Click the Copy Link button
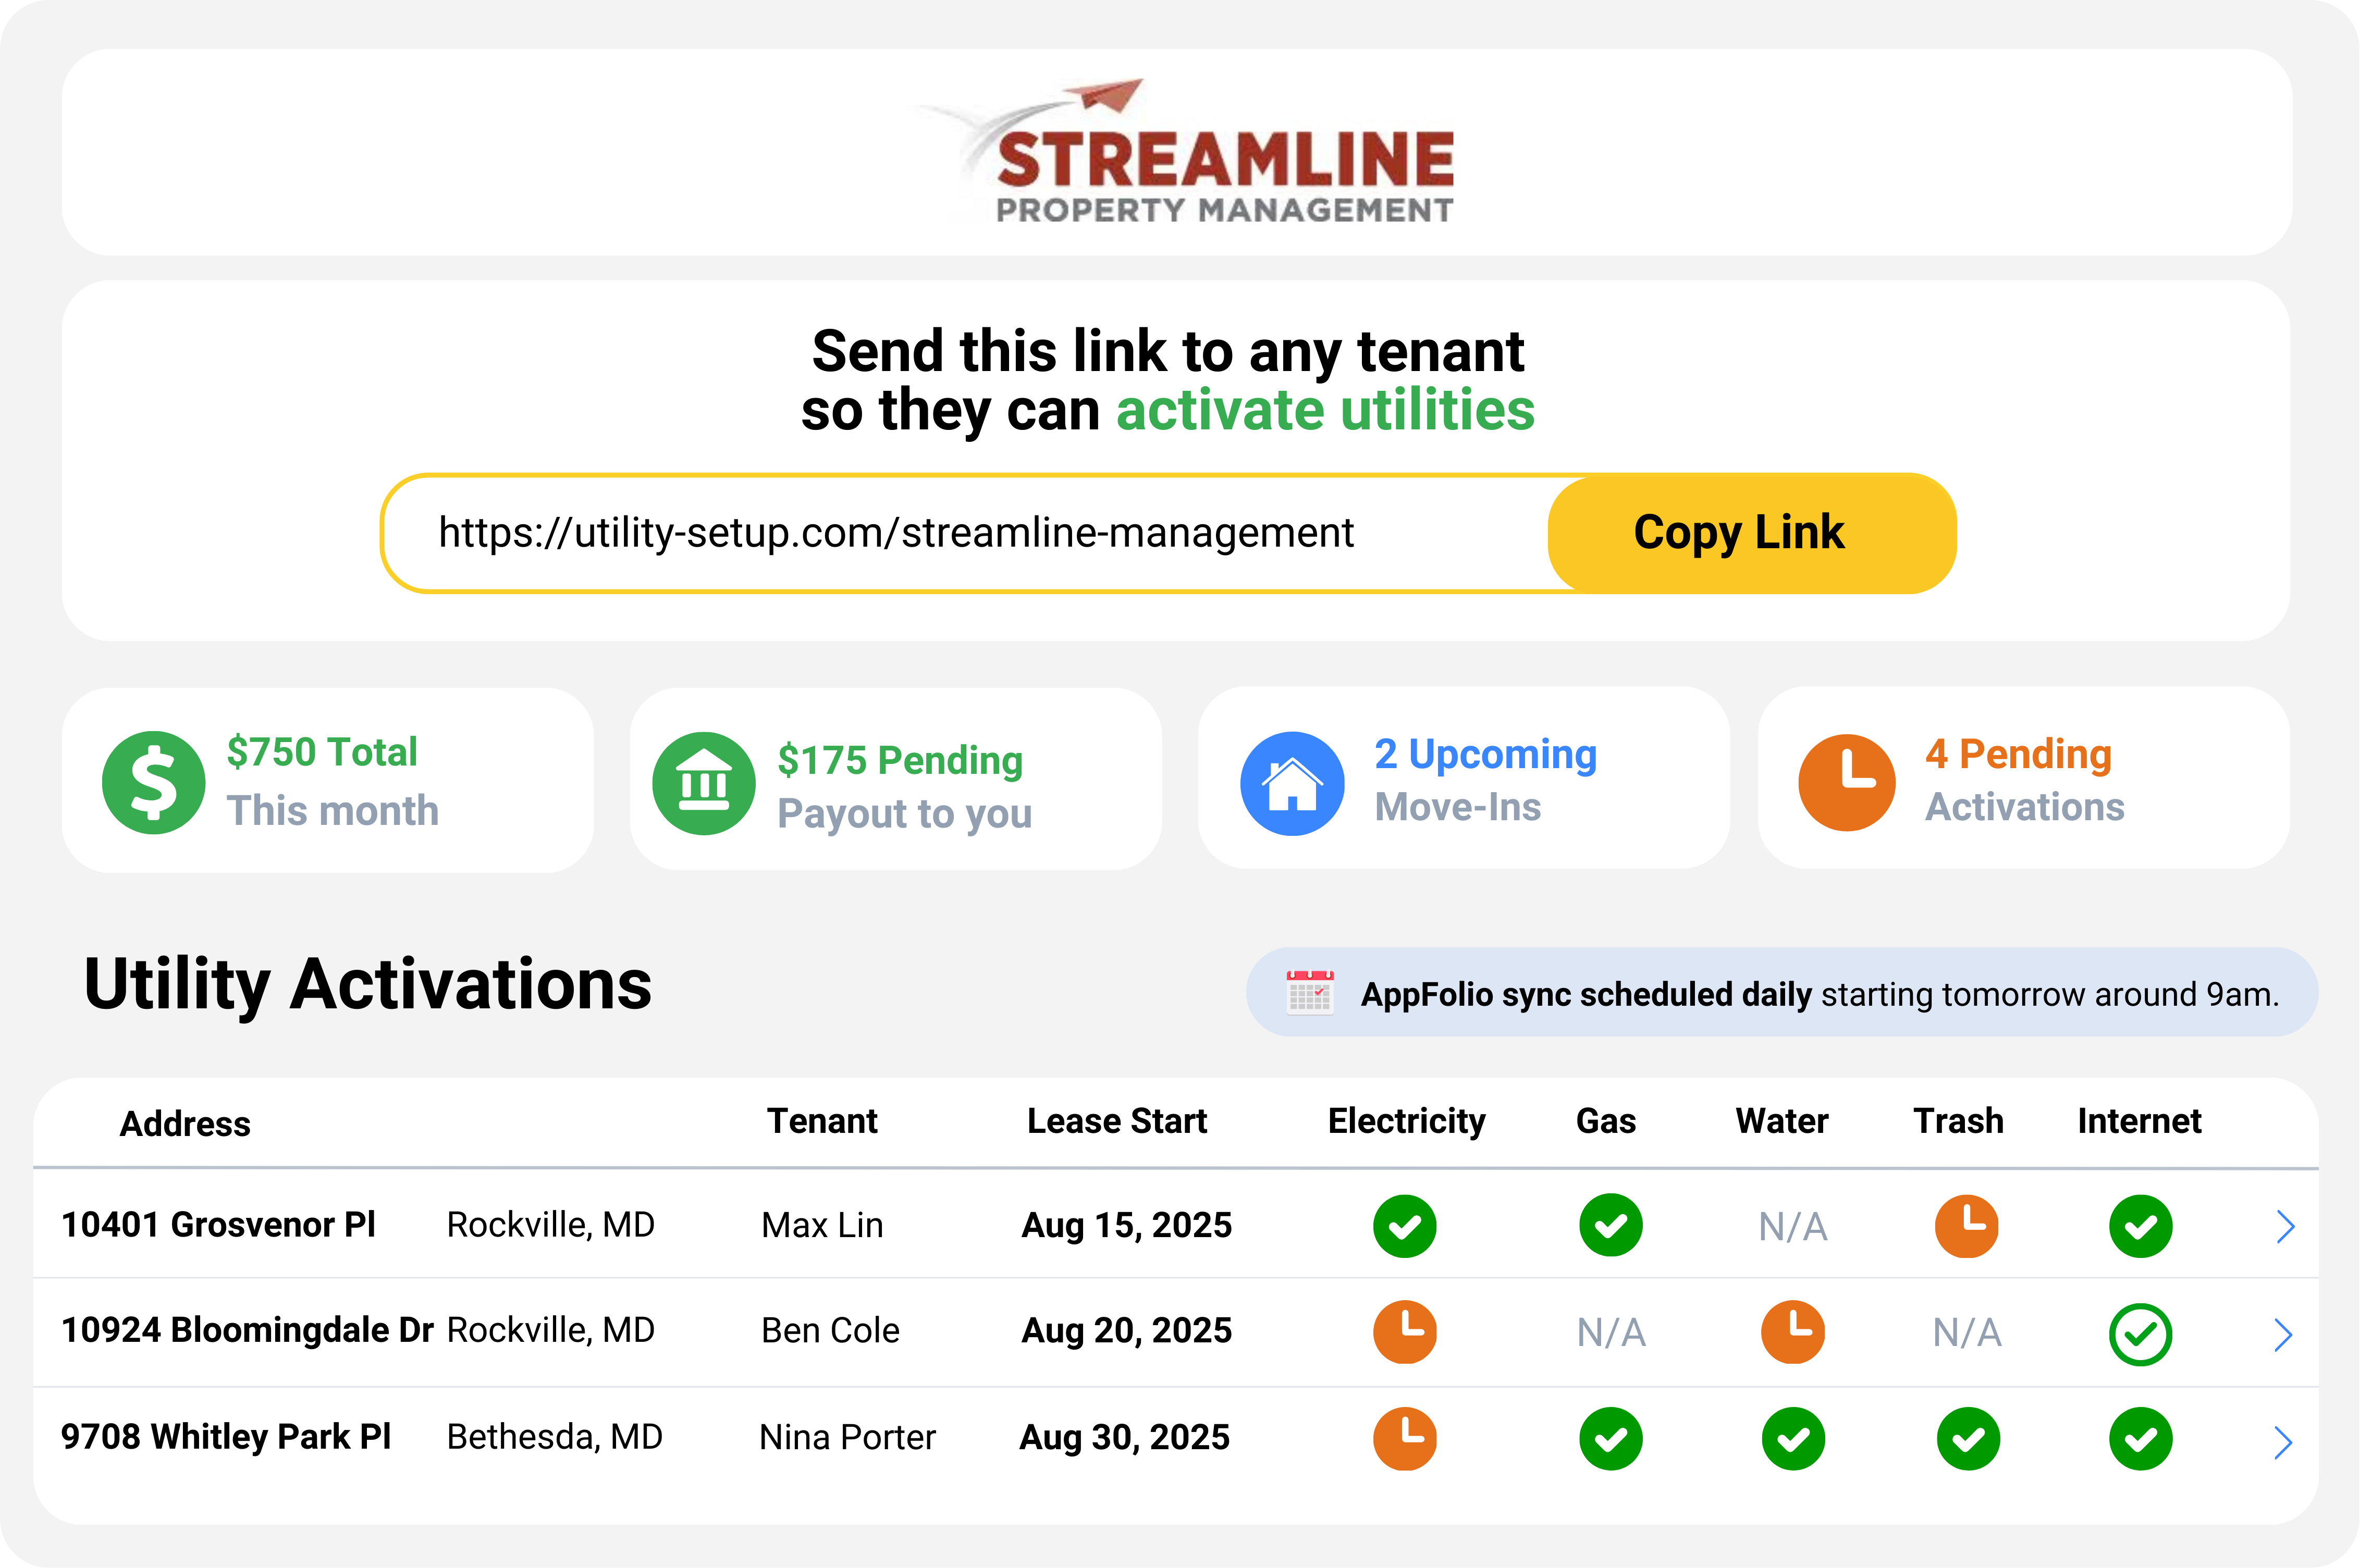This screenshot has height=1568, width=2360. 1751,533
